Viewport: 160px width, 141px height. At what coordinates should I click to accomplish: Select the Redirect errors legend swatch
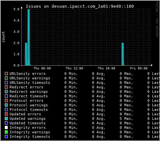[x=6, y=87]
